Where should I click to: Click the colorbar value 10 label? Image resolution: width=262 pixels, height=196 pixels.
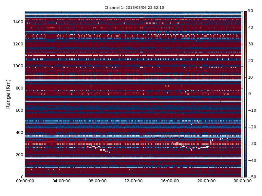[x=251, y=77]
